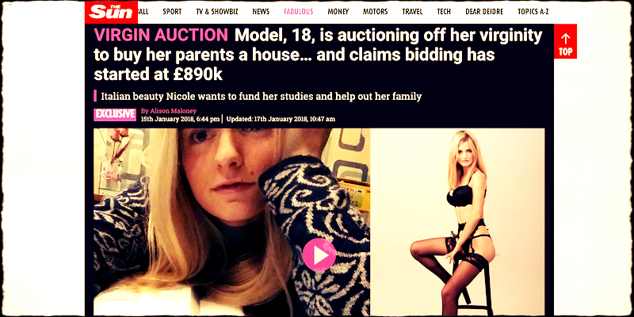Play the article video
Image resolution: width=634 pixels, height=317 pixels.
click(319, 254)
